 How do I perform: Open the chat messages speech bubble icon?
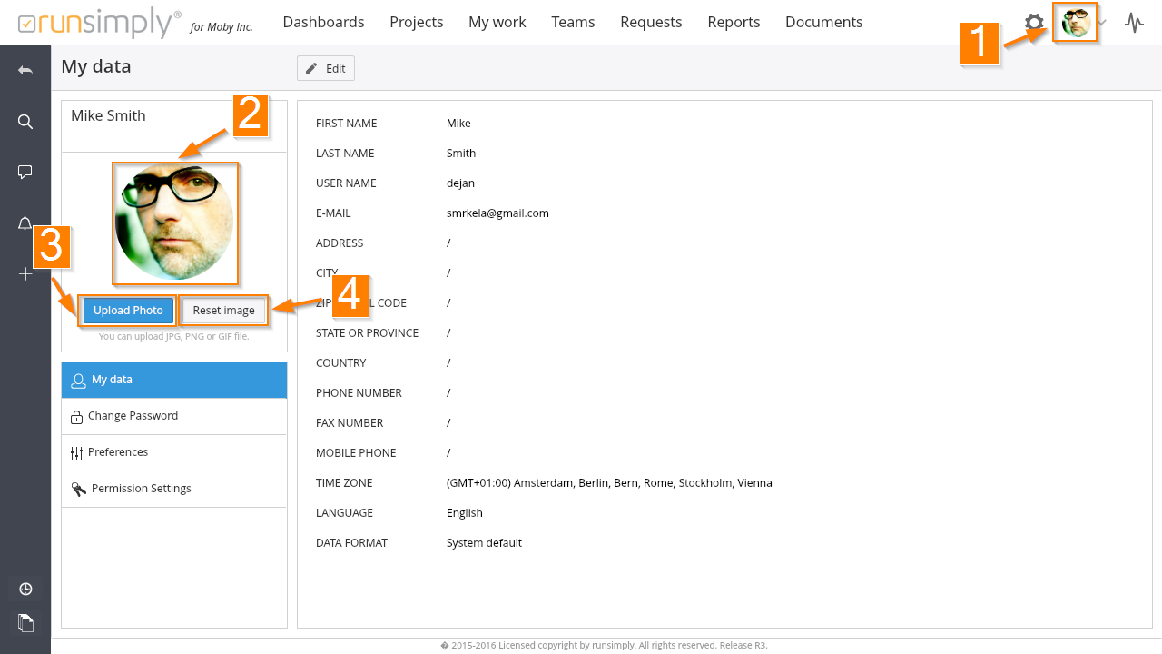pyautogui.click(x=25, y=172)
